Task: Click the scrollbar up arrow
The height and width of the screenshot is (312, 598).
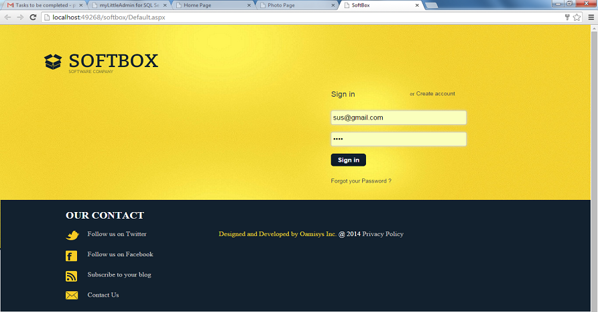Action: [594, 28]
